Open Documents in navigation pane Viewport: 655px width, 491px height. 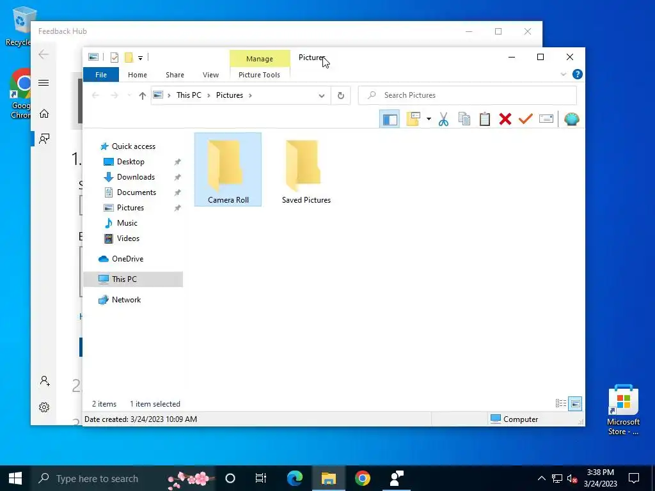[x=136, y=192]
